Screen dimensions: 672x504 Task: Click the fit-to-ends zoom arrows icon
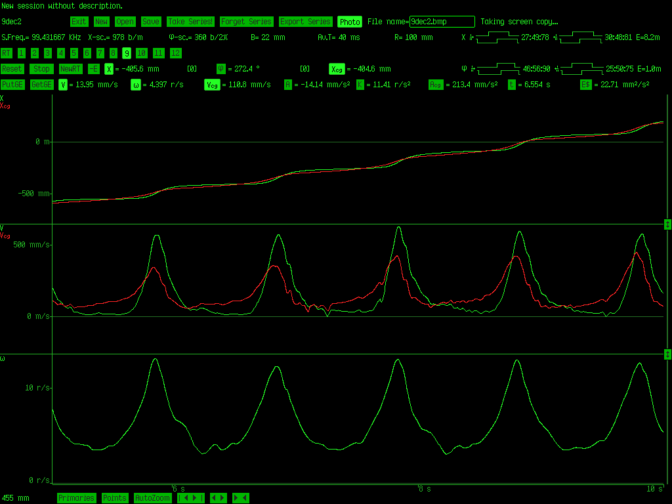(x=190, y=498)
